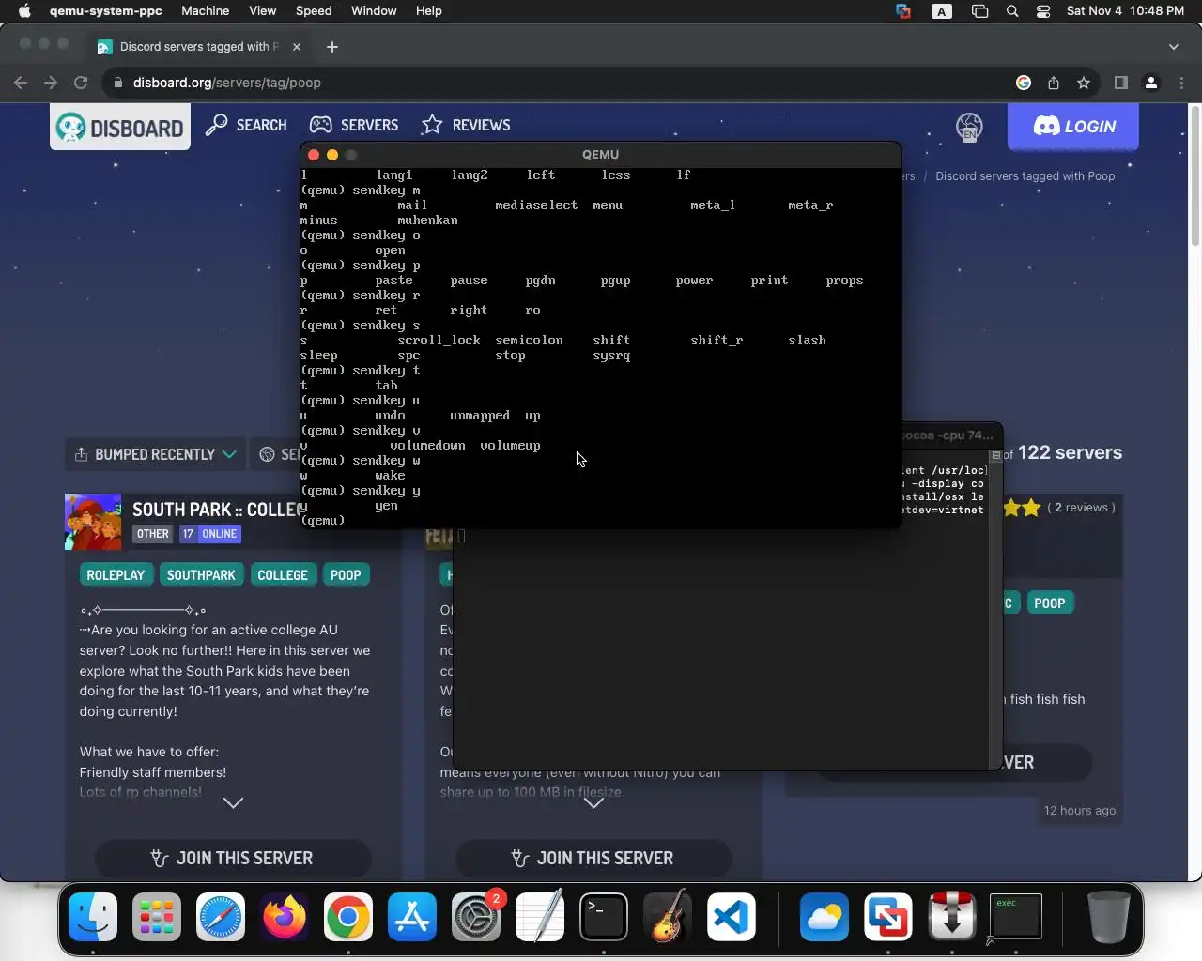
Task: Open Spotlight search in menu bar
Action: tap(1012, 11)
